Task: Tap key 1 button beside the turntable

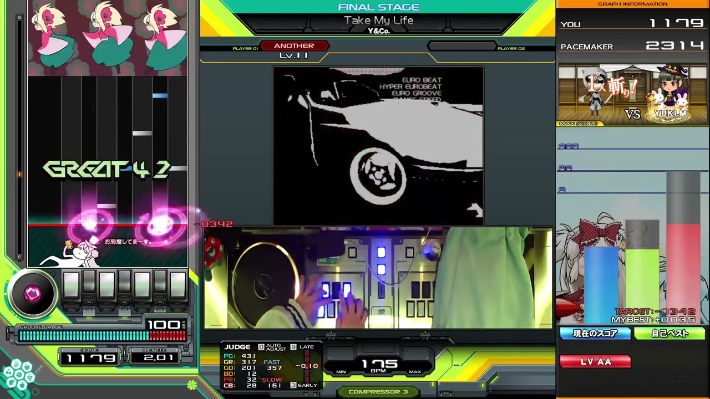Action: (x=72, y=285)
